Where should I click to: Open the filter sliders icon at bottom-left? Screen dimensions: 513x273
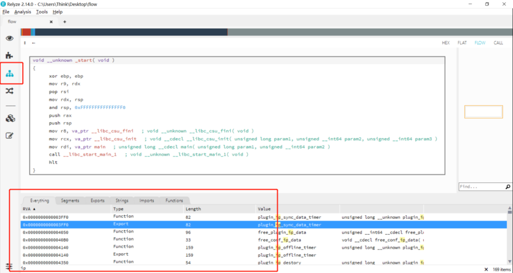9,267
